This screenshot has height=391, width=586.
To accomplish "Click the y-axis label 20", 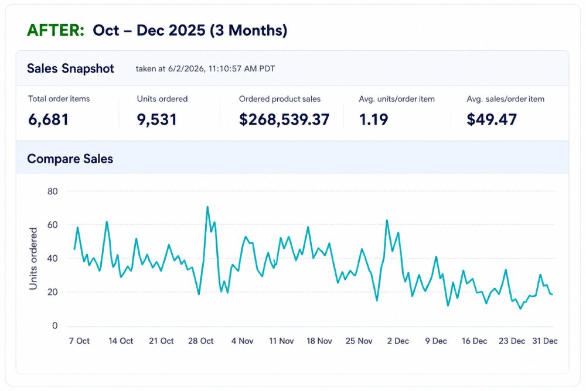I will (53, 292).
